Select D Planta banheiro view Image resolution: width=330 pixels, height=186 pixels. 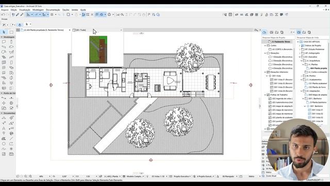click(318, 102)
